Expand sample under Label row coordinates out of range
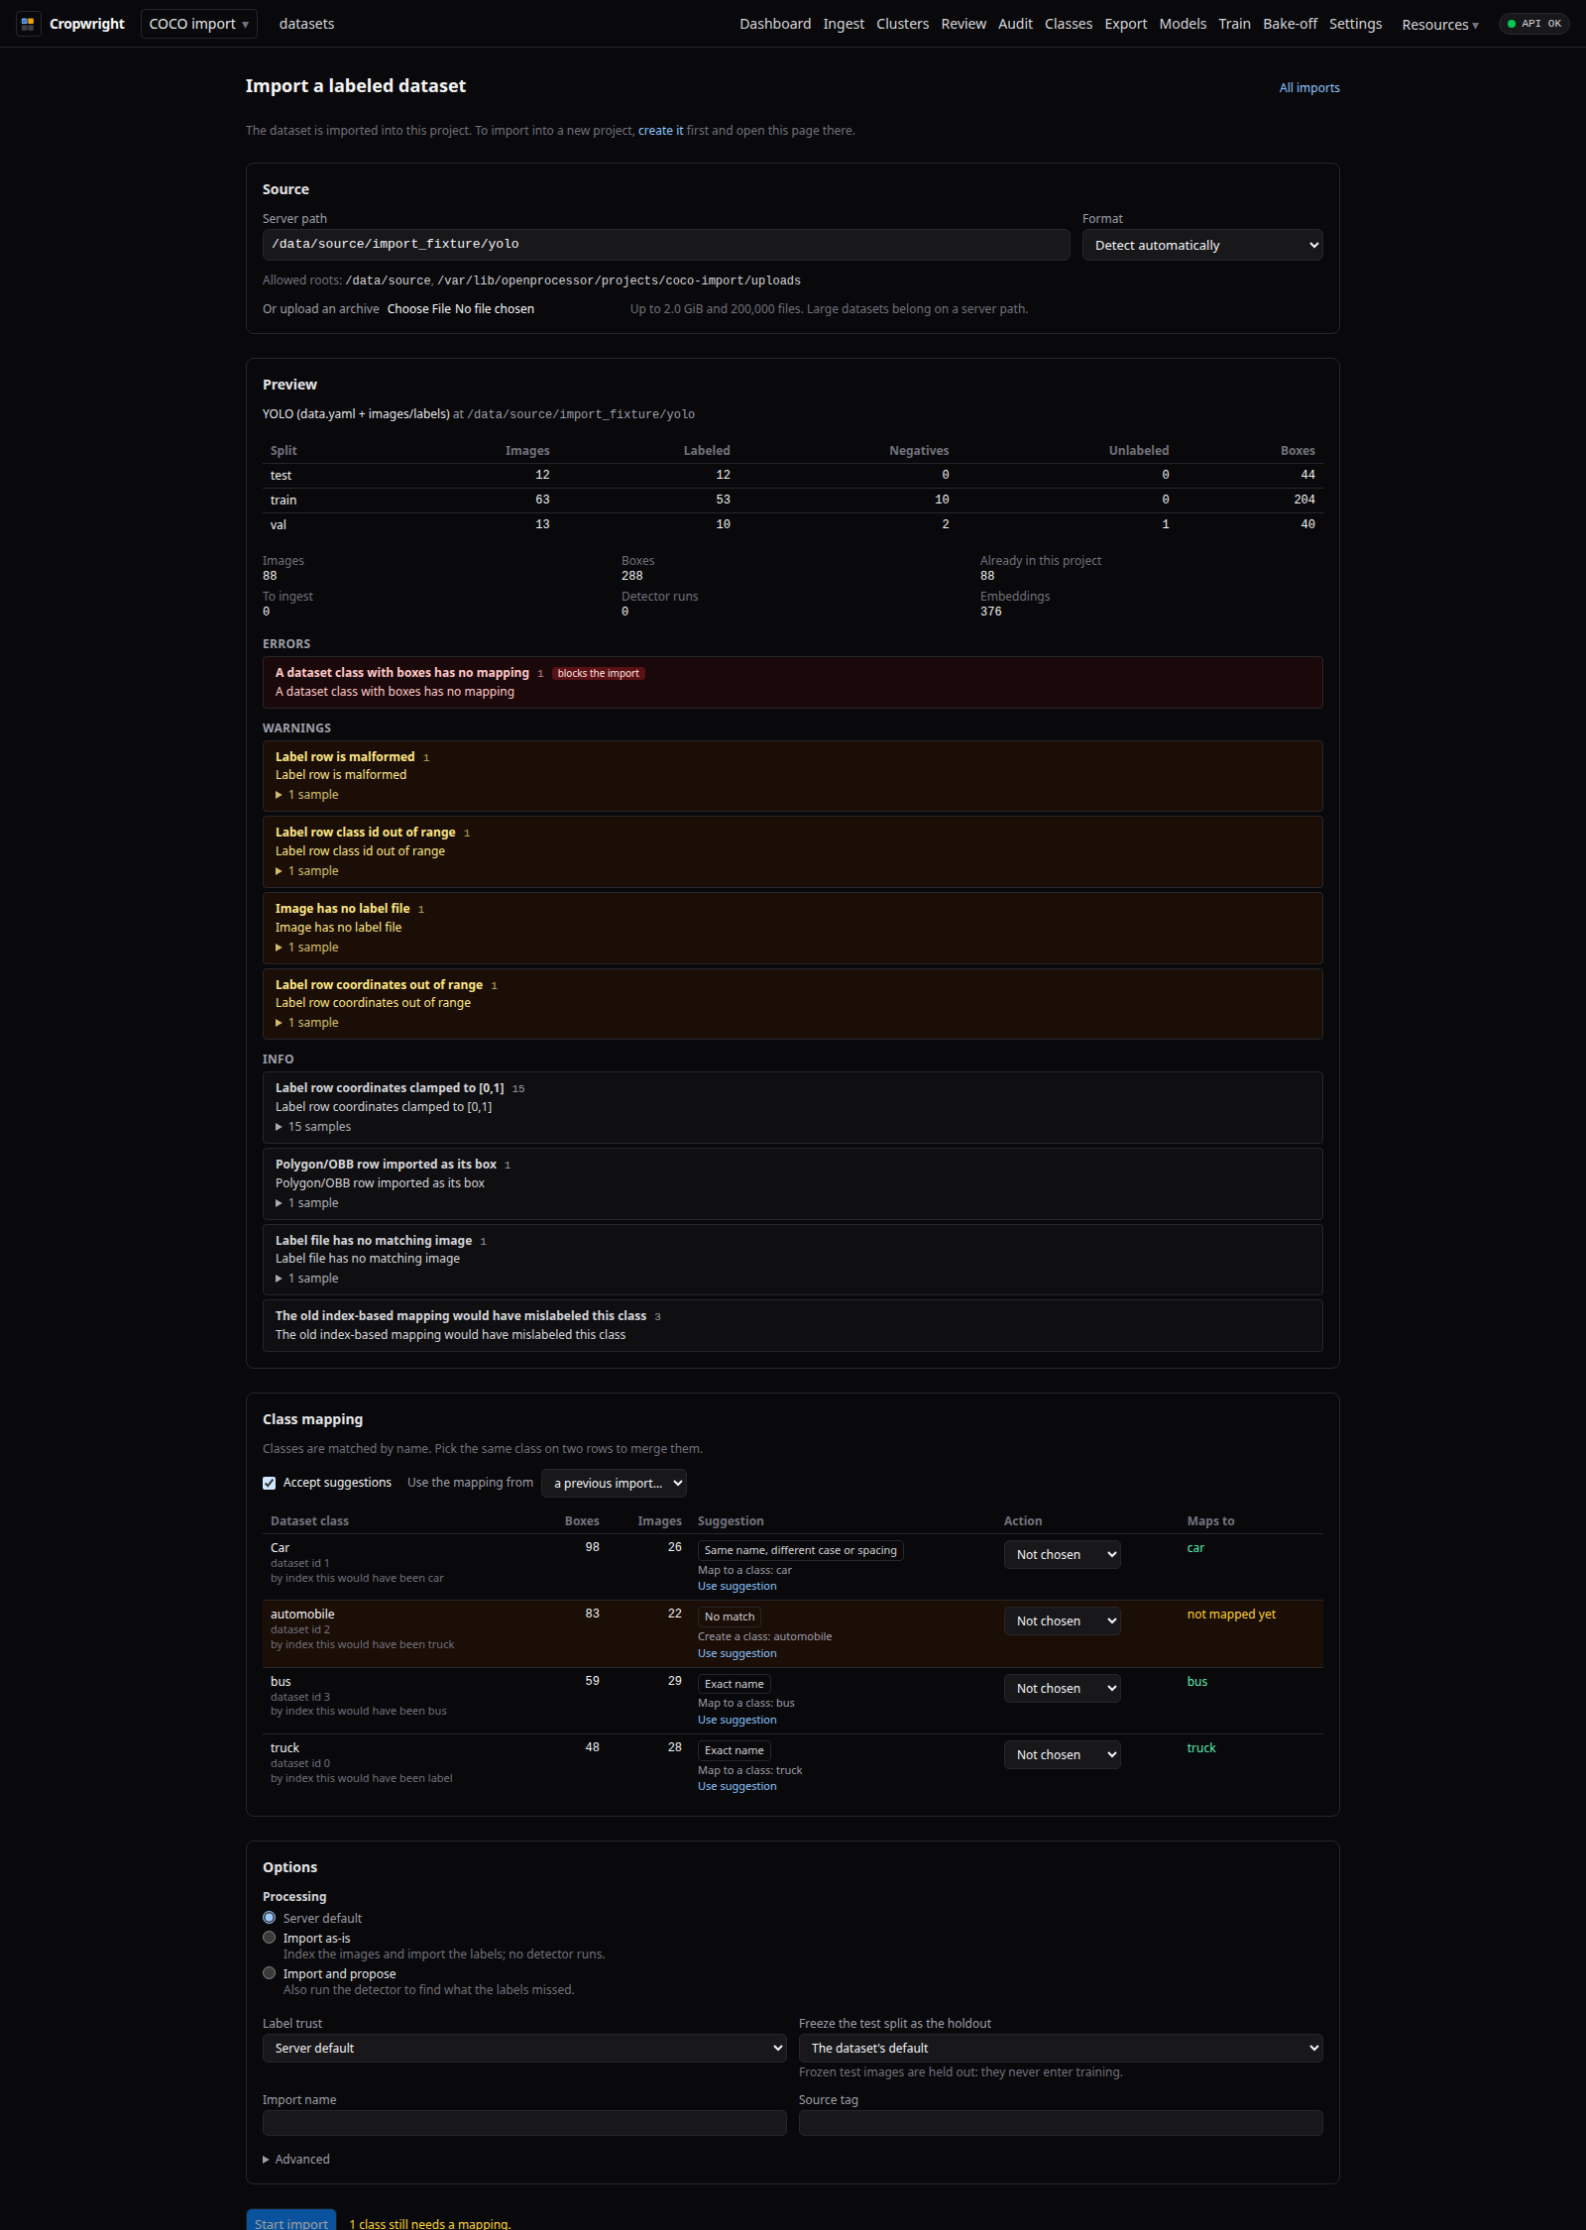The image size is (1586, 2230). [307, 1023]
